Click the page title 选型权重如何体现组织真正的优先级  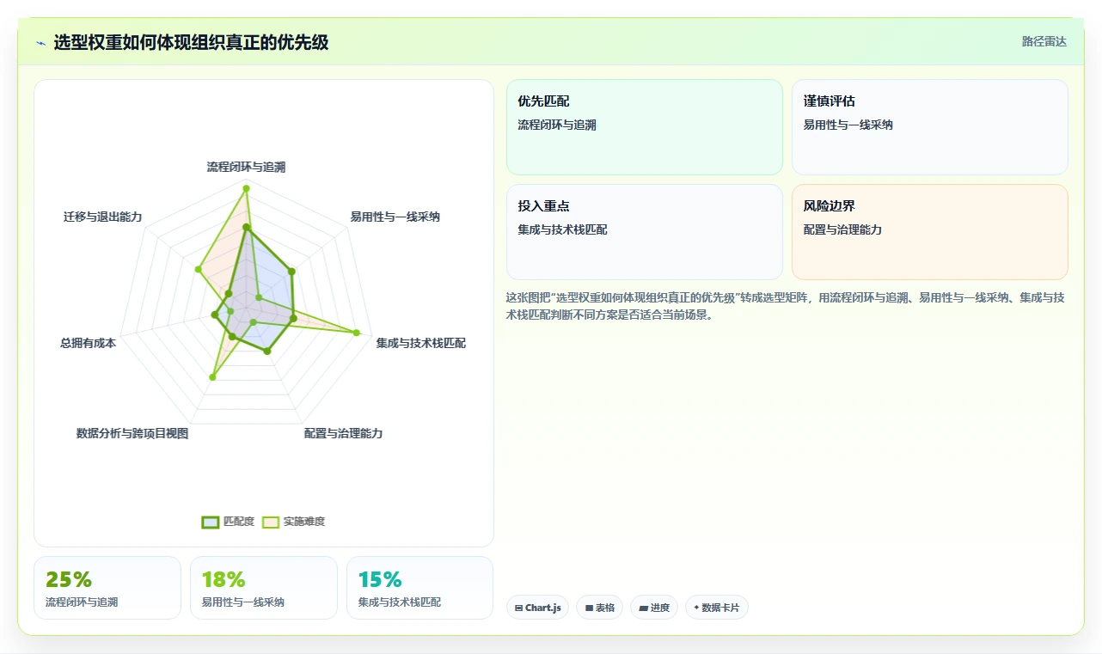191,42
